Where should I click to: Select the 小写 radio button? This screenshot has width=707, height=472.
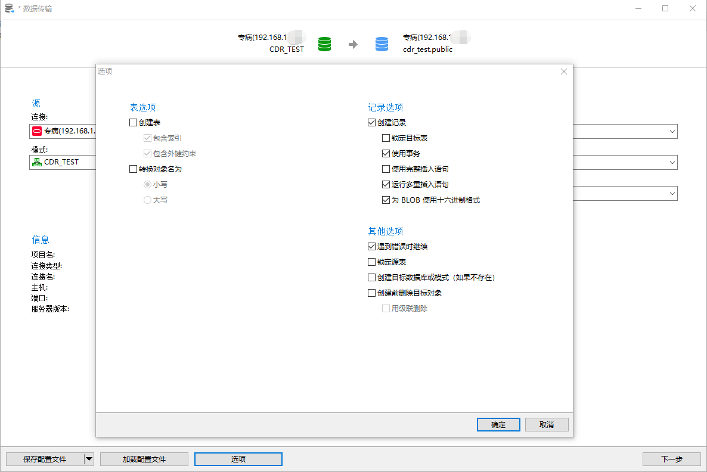click(147, 184)
